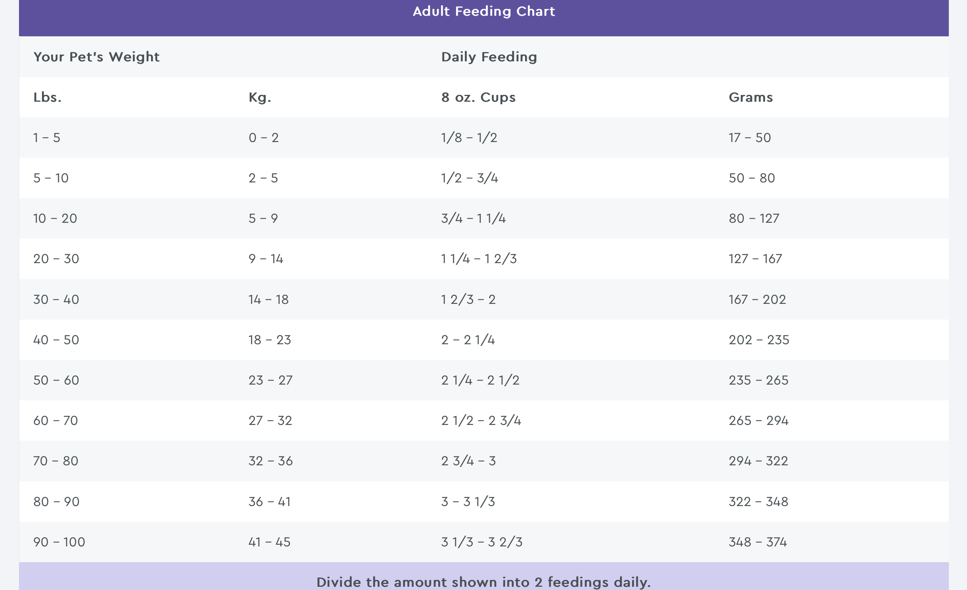Select the '27 – 32' kg cell

pyautogui.click(x=270, y=421)
